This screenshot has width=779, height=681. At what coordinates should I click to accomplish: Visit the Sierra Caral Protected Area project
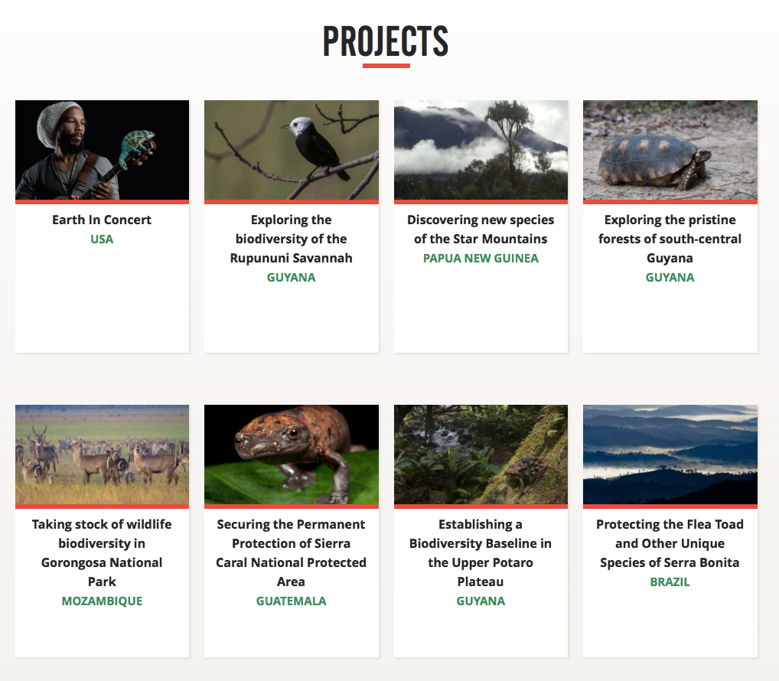click(291, 552)
